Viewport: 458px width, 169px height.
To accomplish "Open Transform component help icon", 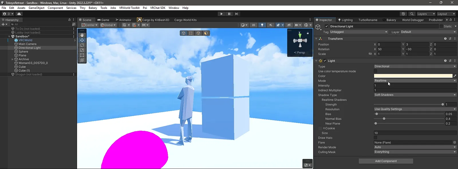I will pyautogui.click(x=445, y=38).
